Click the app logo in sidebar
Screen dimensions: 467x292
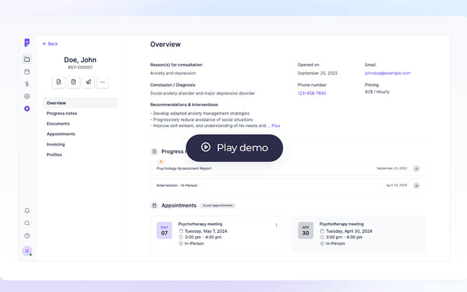tap(27, 43)
